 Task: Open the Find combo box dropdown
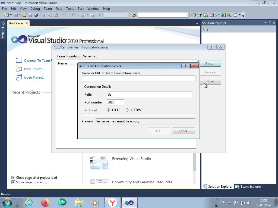[x=186, y=15]
